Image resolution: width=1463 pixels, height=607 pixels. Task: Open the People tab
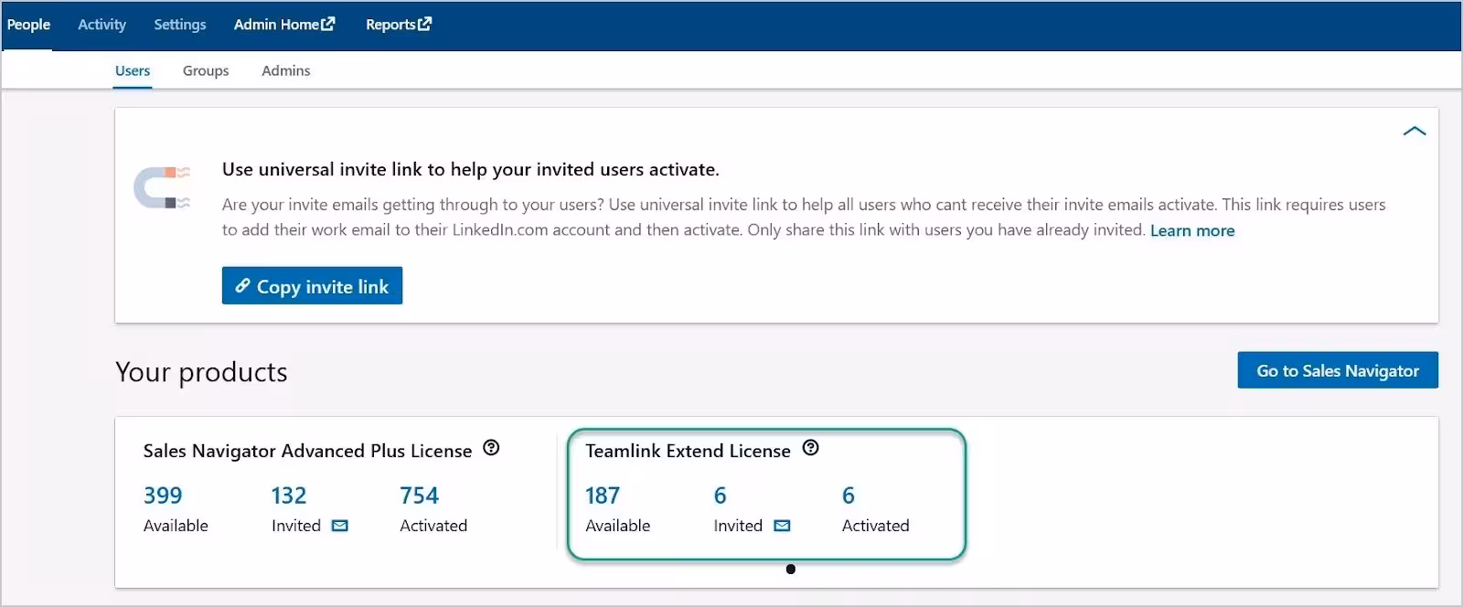pos(28,25)
